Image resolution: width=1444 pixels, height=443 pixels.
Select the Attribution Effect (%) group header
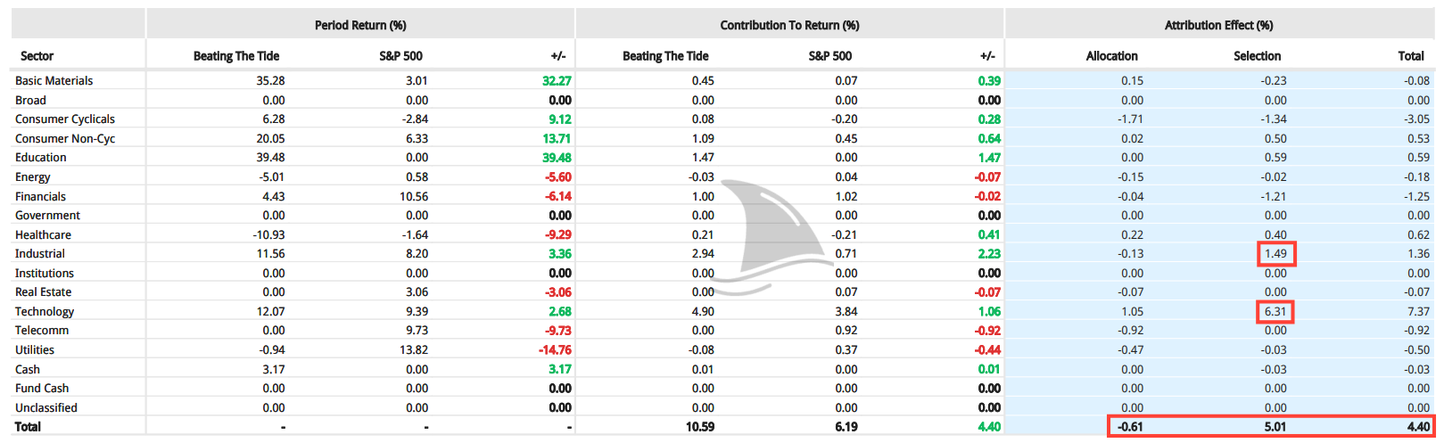tap(1218, 25)
